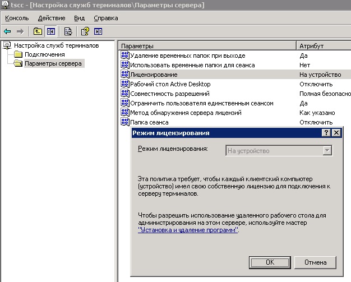Click OK in the licensing mode dialog
This screenshot has height=282, width=351.
coord(270,262)
